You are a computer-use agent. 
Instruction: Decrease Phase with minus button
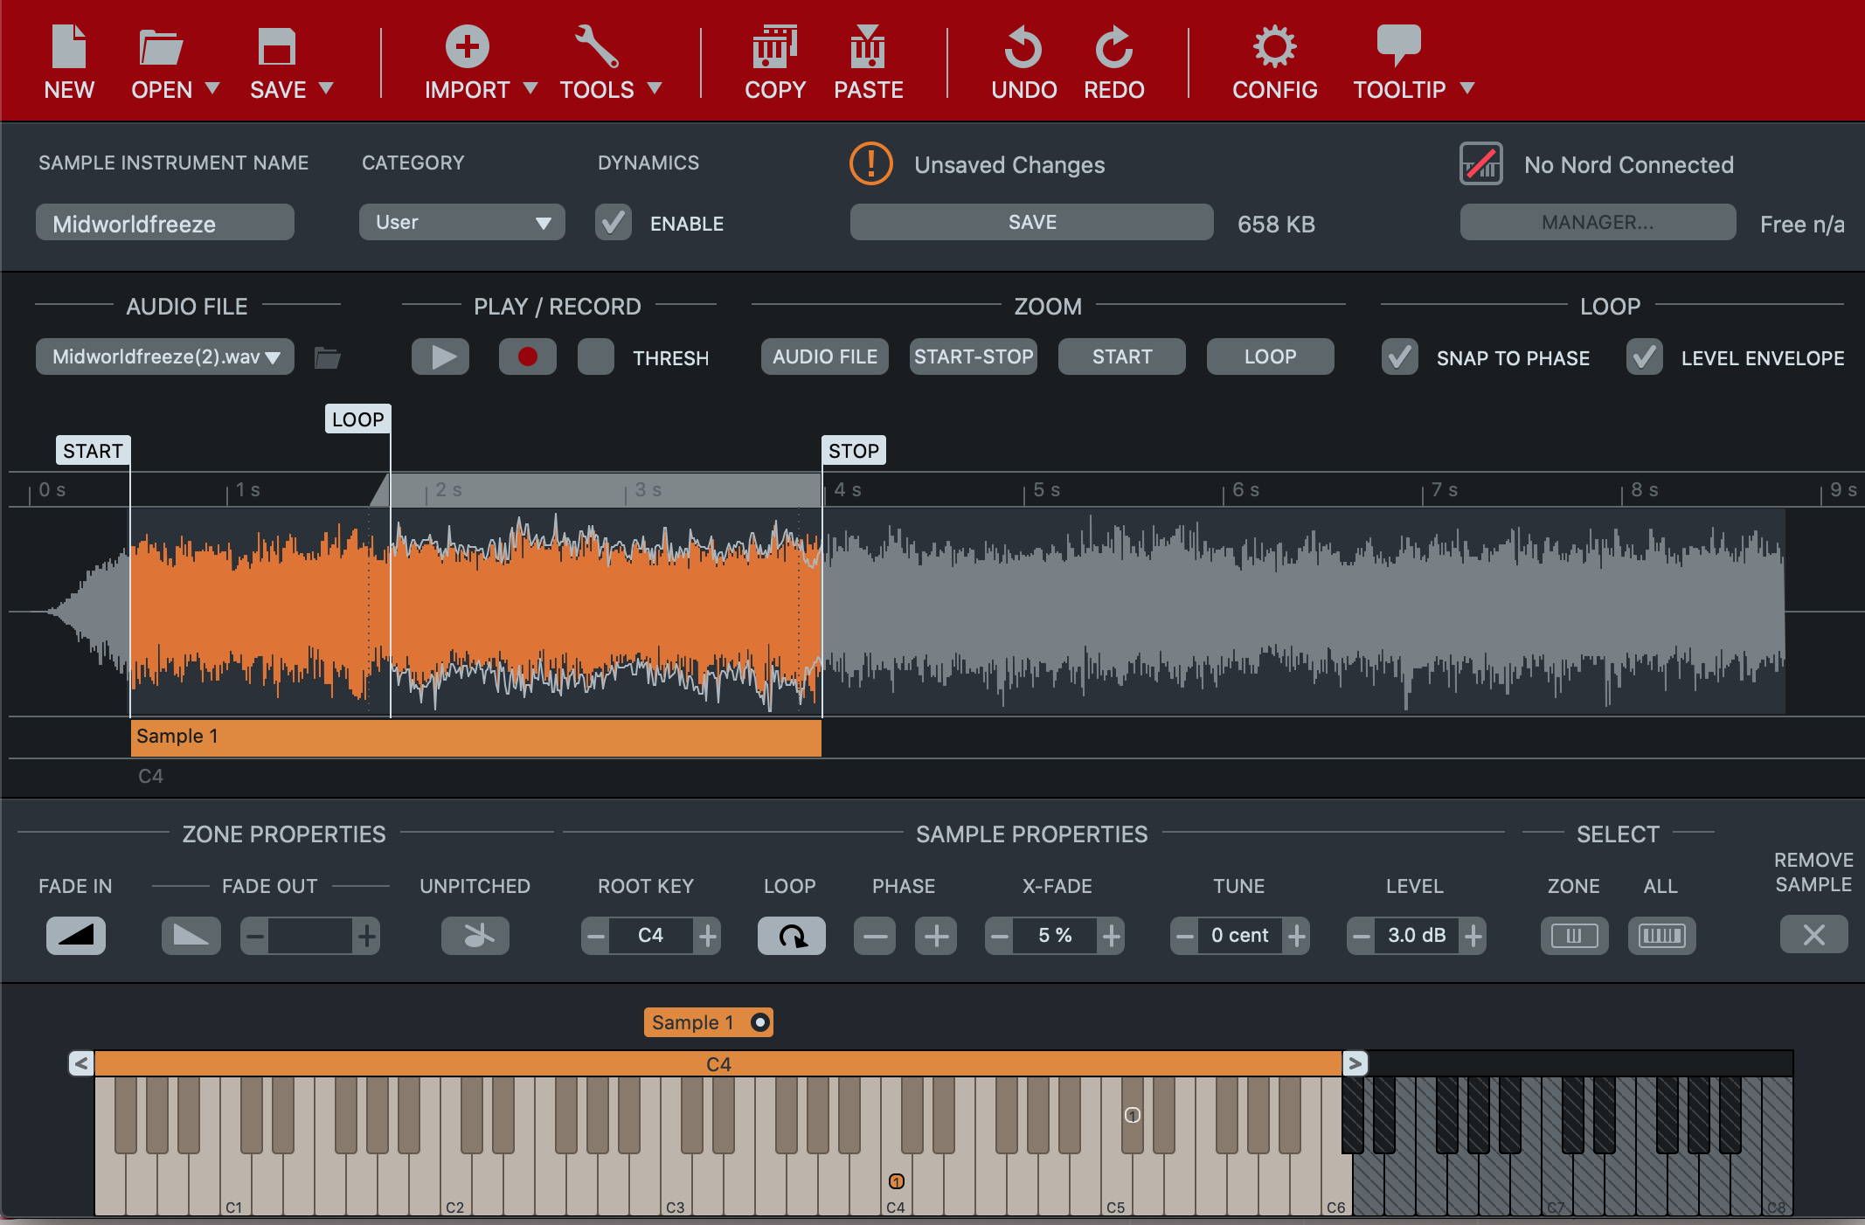tap(875, 936)
